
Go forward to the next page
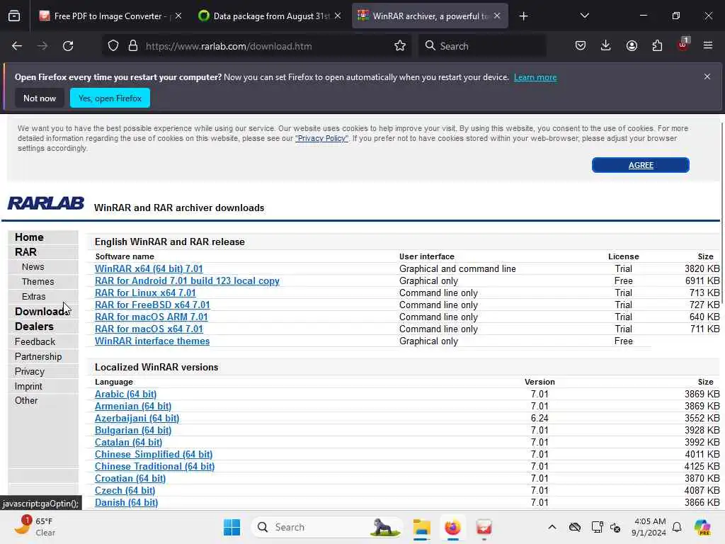42,46
